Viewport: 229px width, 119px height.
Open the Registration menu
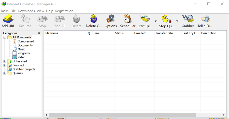[x=64, y=11]
